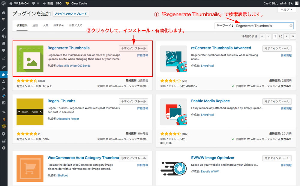300x186 pixels.
Task: Switch to the 人気 tab
Action: point(46,25)
